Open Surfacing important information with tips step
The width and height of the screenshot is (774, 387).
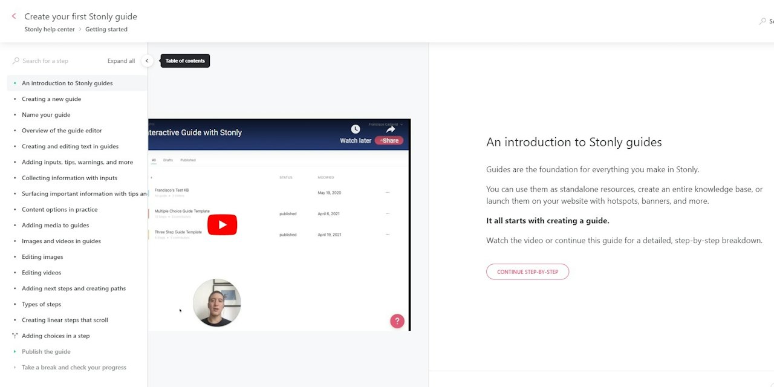(84, 193)
